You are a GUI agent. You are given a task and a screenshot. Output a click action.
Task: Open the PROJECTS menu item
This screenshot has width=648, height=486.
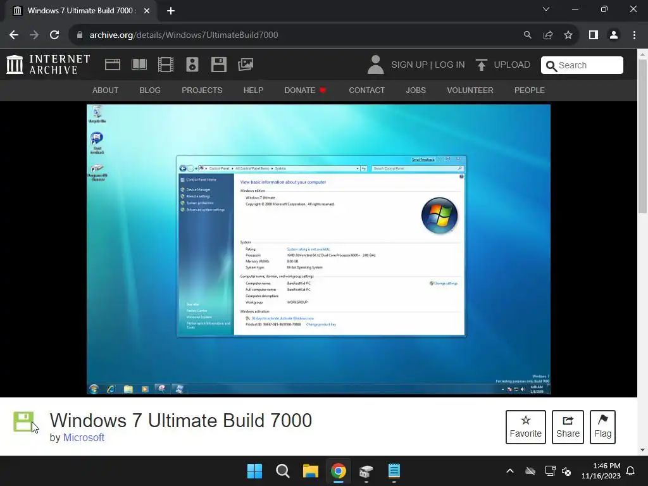coord(202,90)
